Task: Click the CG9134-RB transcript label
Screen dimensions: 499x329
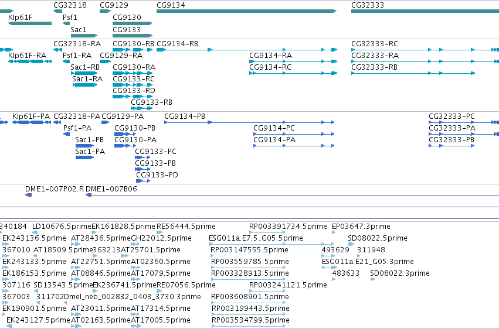Action: pos(177,43)
